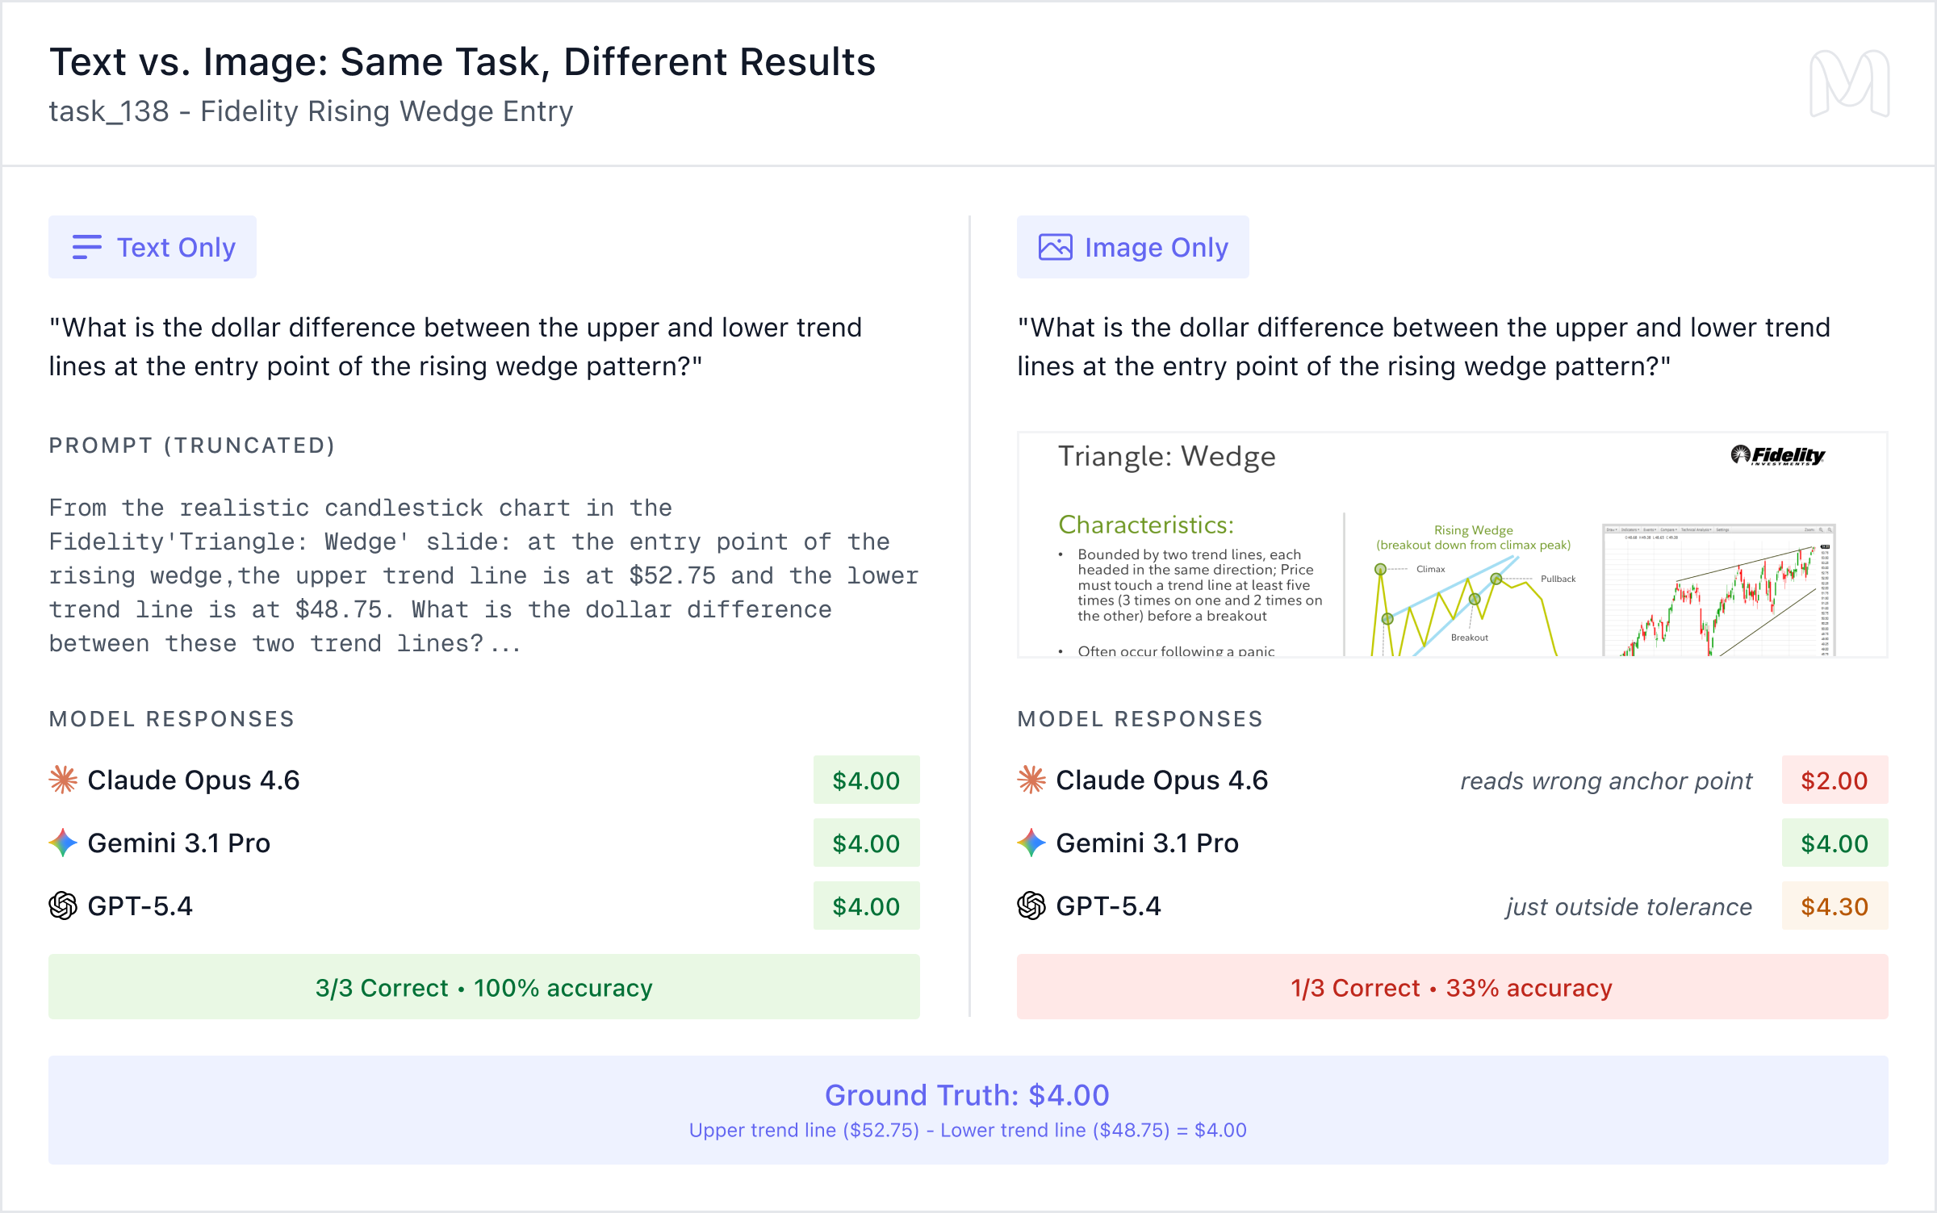This screenshot has width=1937, height=1213.
Task: Click the Gemini 3.1 Pro name under Text Only
Action: (178, 843)
